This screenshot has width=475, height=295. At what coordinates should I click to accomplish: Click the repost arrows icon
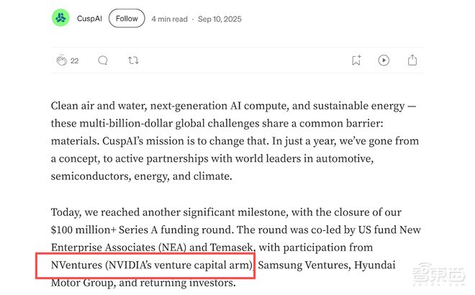[133, 60]
